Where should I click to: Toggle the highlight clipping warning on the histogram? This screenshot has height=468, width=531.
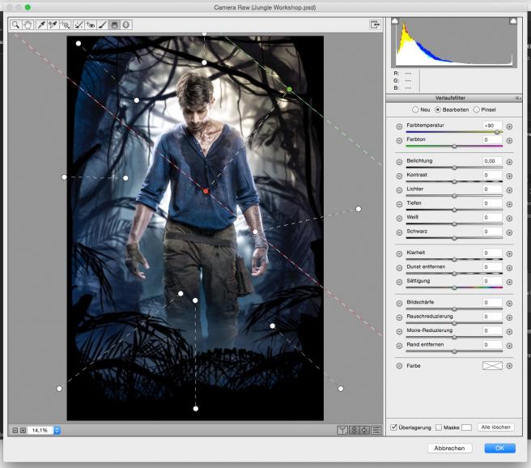tap(513, 21)
